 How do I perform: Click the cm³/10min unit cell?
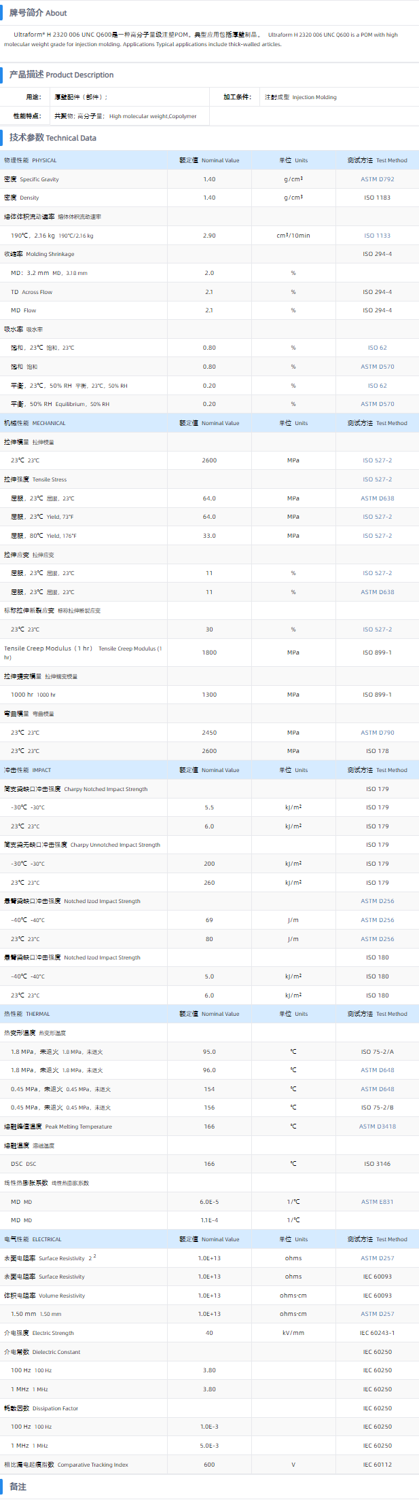click(293, 236)
